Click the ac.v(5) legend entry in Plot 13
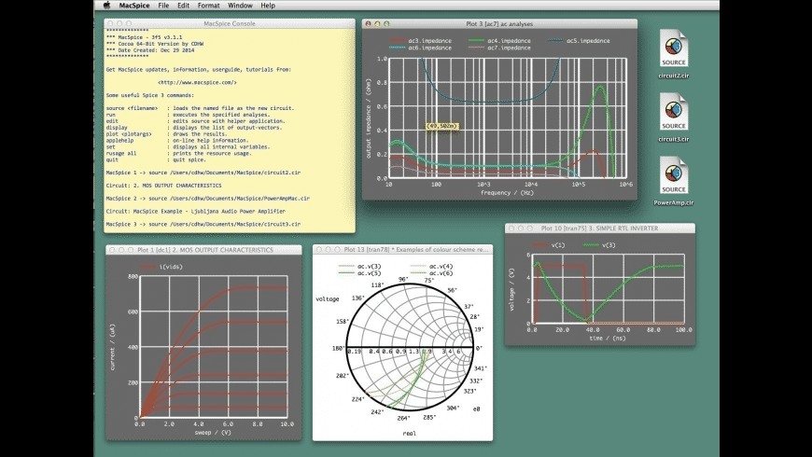Screen dimensions: 812x457 [x=359, y=272]
